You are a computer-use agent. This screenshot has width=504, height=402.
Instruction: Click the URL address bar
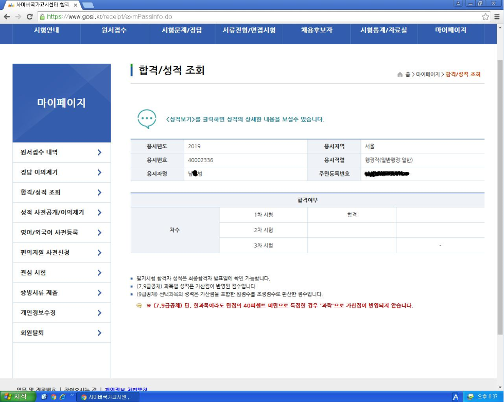257,16
